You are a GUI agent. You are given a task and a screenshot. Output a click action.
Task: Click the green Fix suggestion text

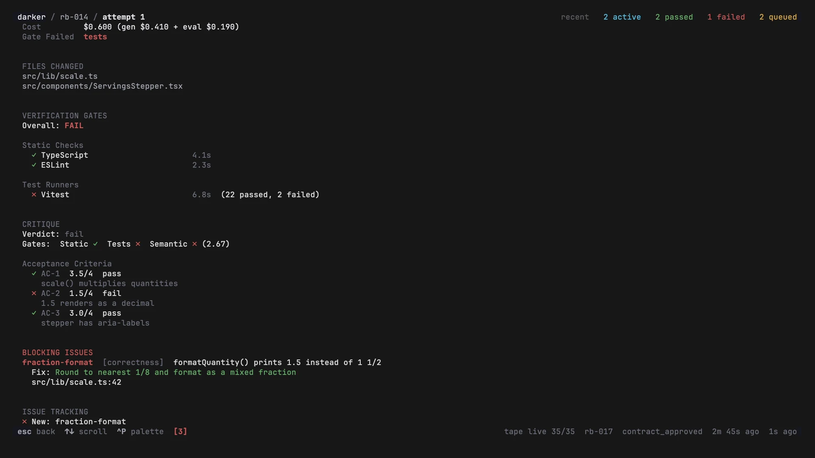[175, 372]
